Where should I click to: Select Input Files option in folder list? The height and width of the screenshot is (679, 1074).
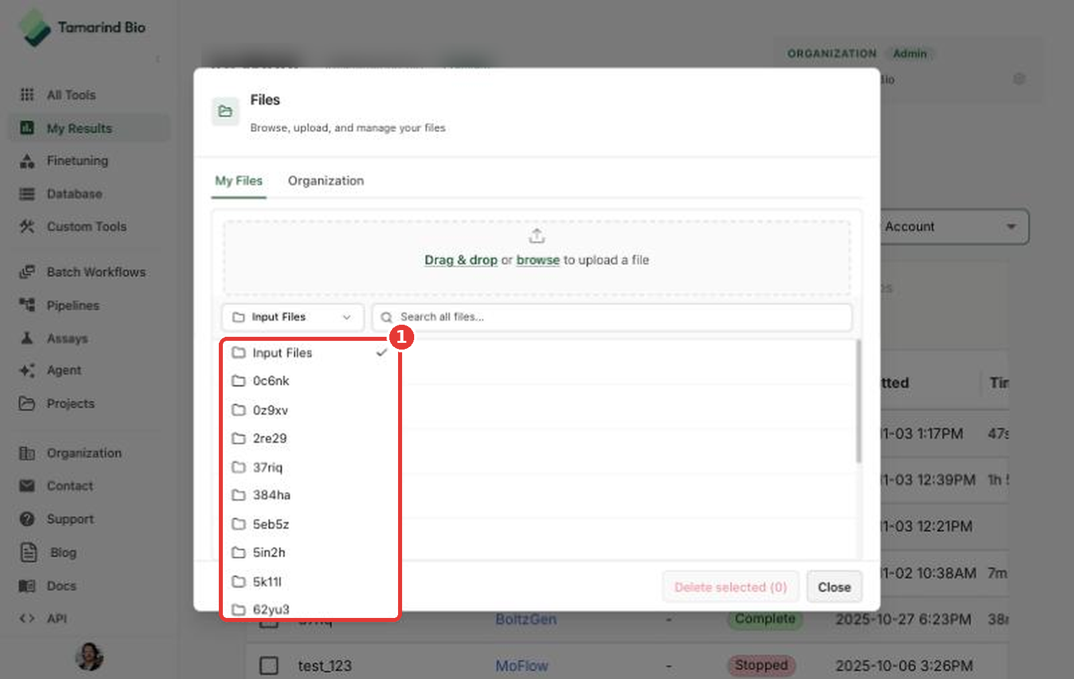point(310,353)
